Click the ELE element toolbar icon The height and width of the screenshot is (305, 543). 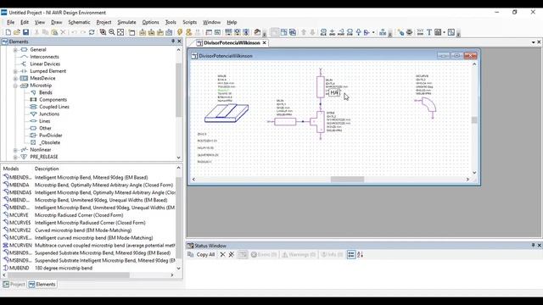[x=323, y=32]
